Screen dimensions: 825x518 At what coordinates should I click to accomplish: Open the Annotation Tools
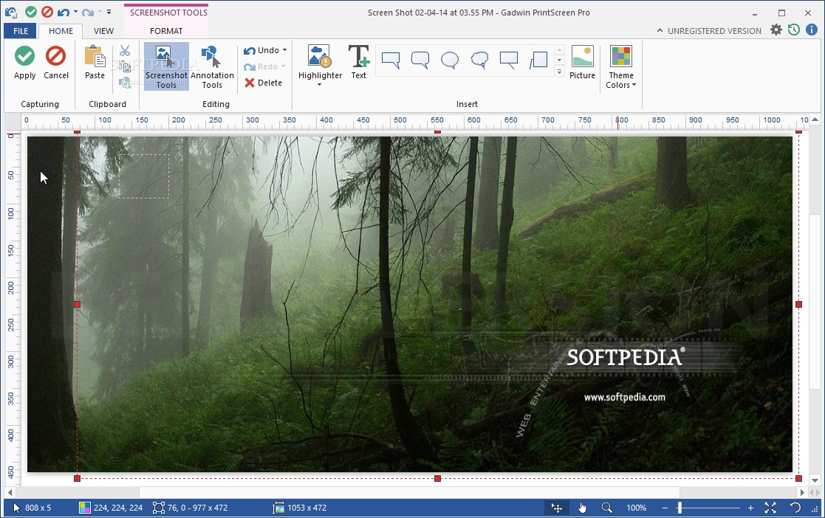coord(212,65)
